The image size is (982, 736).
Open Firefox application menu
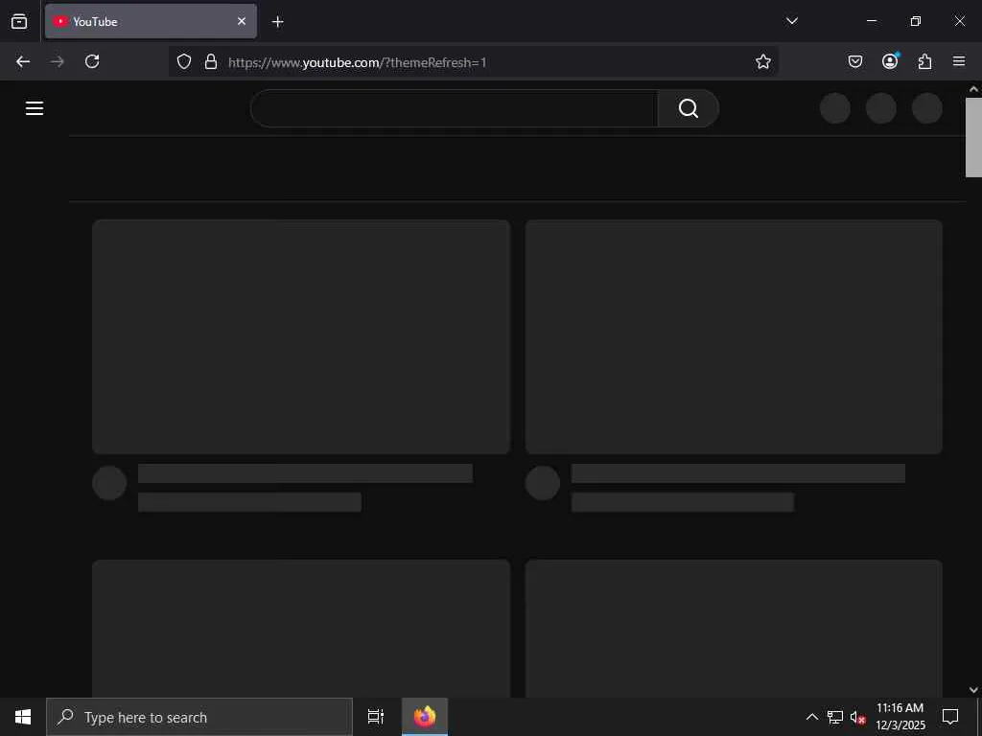tap(959, 61)
